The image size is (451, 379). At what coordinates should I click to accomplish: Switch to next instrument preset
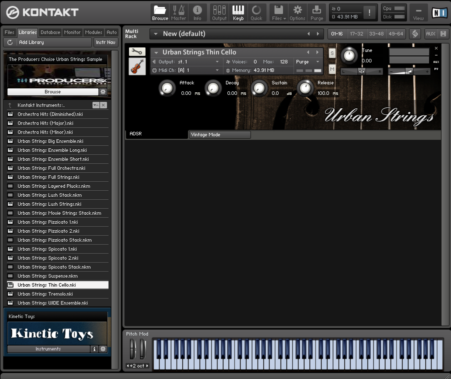(x=317, y=52)
